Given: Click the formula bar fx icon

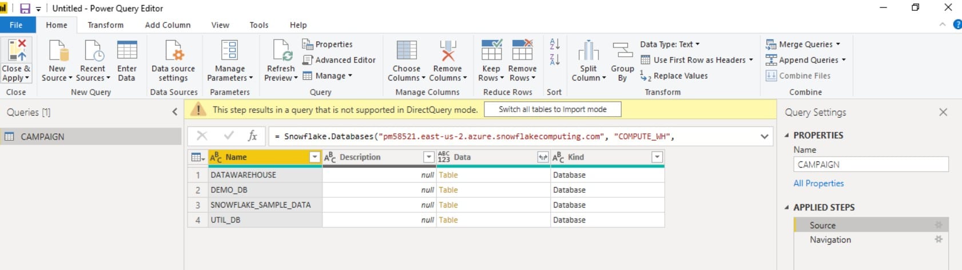Looking at the screenshot, I should click(252, 136).
